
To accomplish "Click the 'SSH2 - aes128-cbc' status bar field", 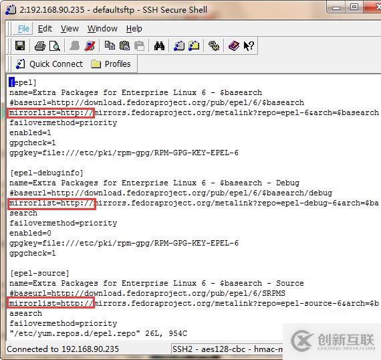I will pos(227,349).
